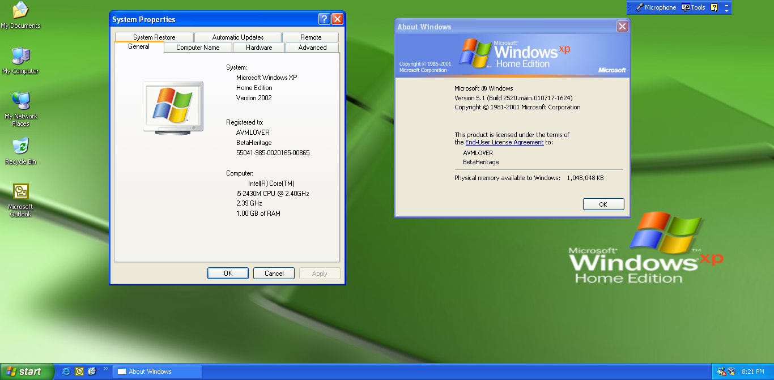Image resolution: width=774 pixels, height=380 pixels.
Task: Click OK in About Windows
Action: [x=603, y=204]
